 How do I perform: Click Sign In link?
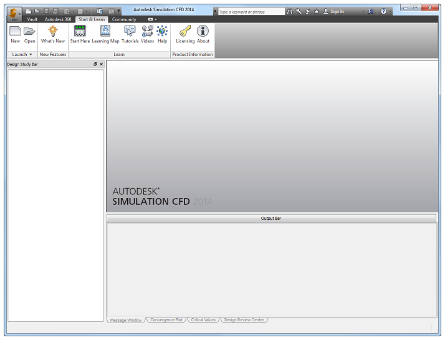pos(337,11)
